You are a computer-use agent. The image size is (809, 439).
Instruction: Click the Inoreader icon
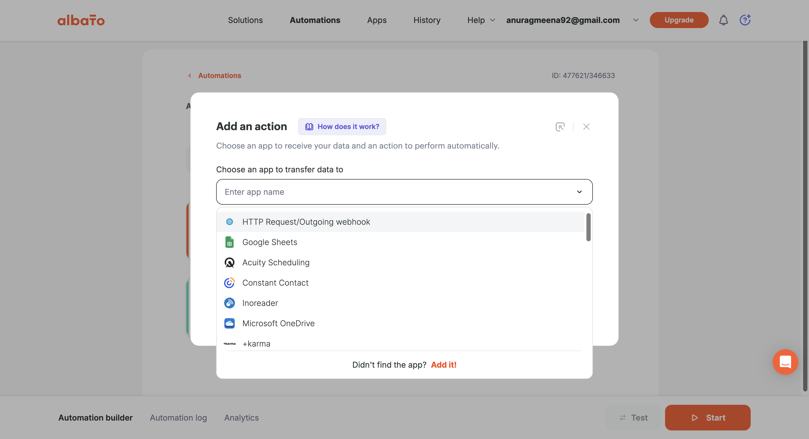(x=230, y=303)
